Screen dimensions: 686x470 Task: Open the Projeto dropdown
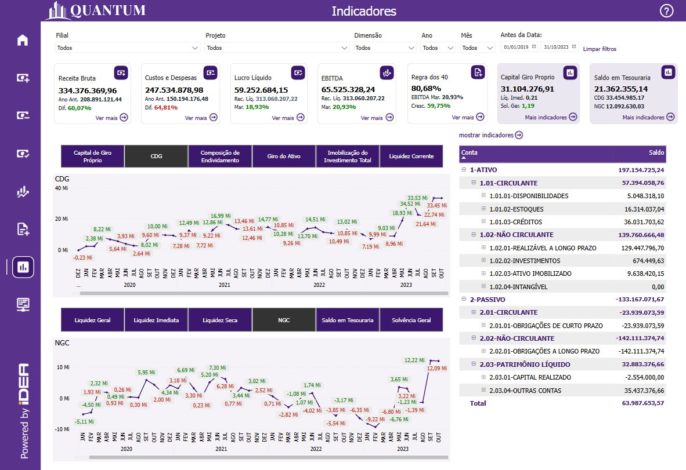tap(277, 48)
